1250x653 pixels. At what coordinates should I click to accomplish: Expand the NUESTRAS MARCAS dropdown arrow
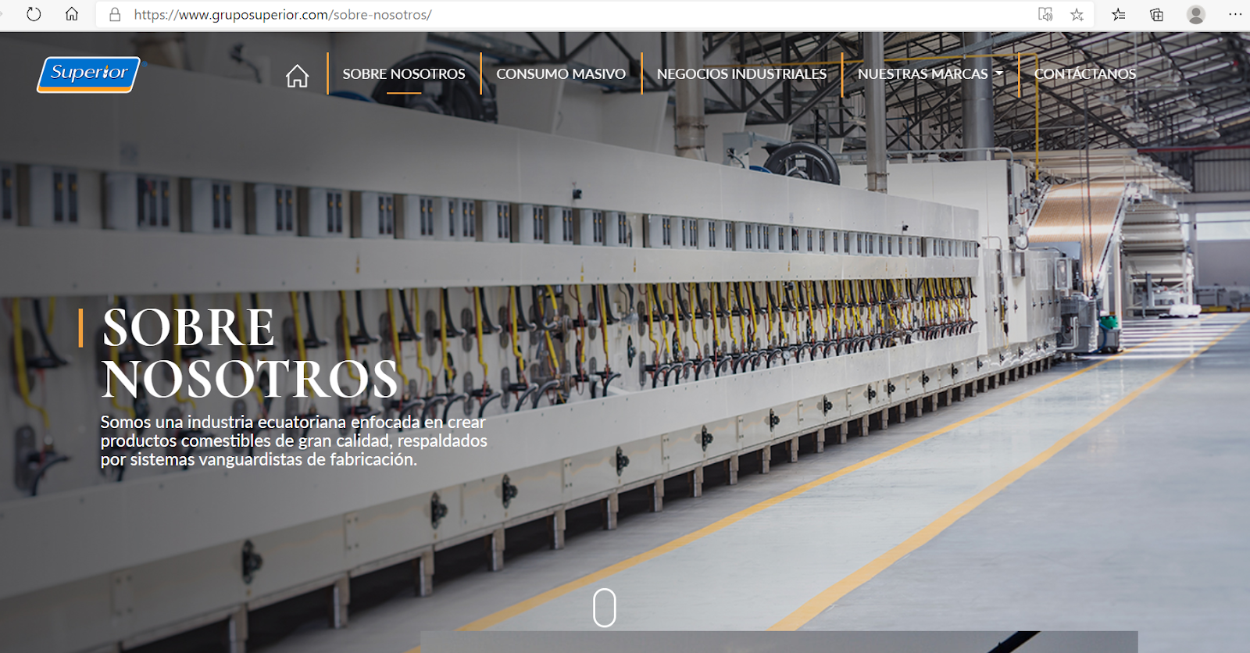998,73
